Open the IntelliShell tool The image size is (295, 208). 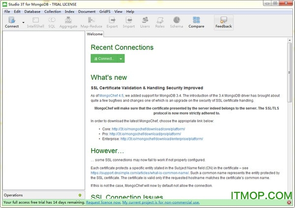click(x=35, y=22)
